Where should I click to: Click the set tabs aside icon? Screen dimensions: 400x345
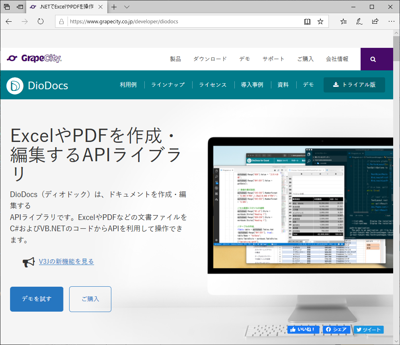coord(20,7)
